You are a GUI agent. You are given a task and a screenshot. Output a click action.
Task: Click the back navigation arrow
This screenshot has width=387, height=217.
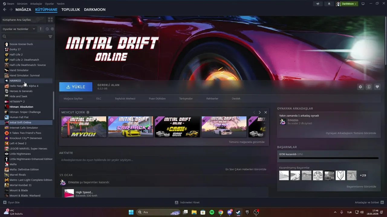(5, 10)
